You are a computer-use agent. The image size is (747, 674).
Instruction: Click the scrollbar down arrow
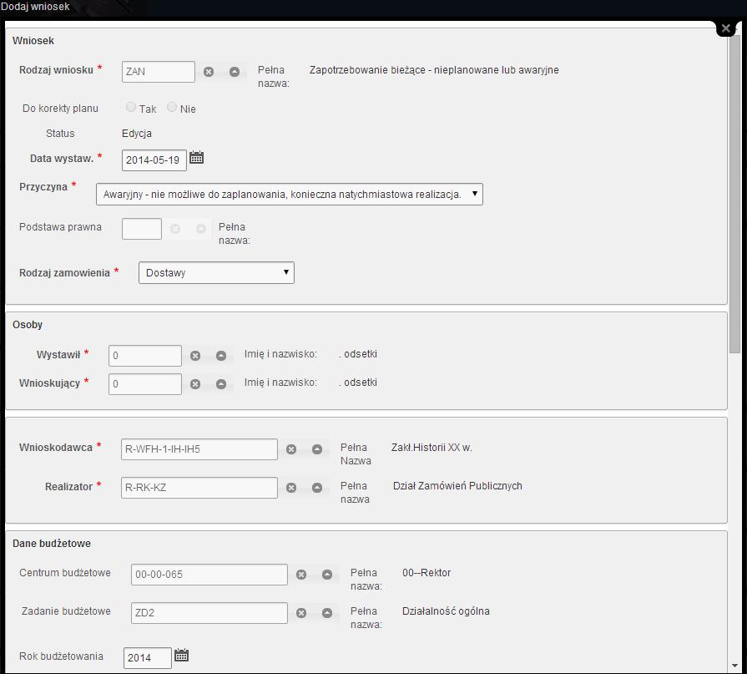pos(734,666)
